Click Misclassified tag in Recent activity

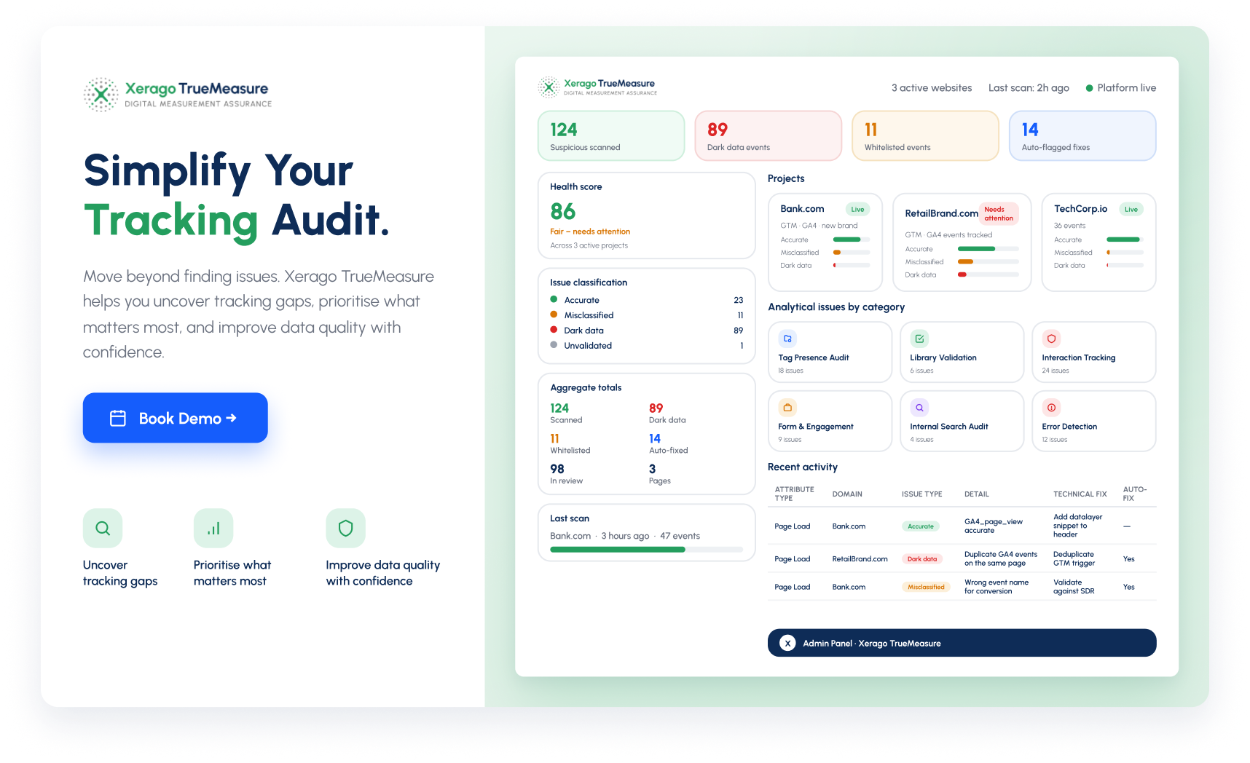pos(926,587)
